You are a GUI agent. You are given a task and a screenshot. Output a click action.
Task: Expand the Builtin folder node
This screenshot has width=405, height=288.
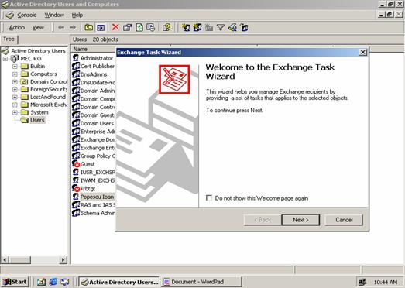click(x=15, y=67)
